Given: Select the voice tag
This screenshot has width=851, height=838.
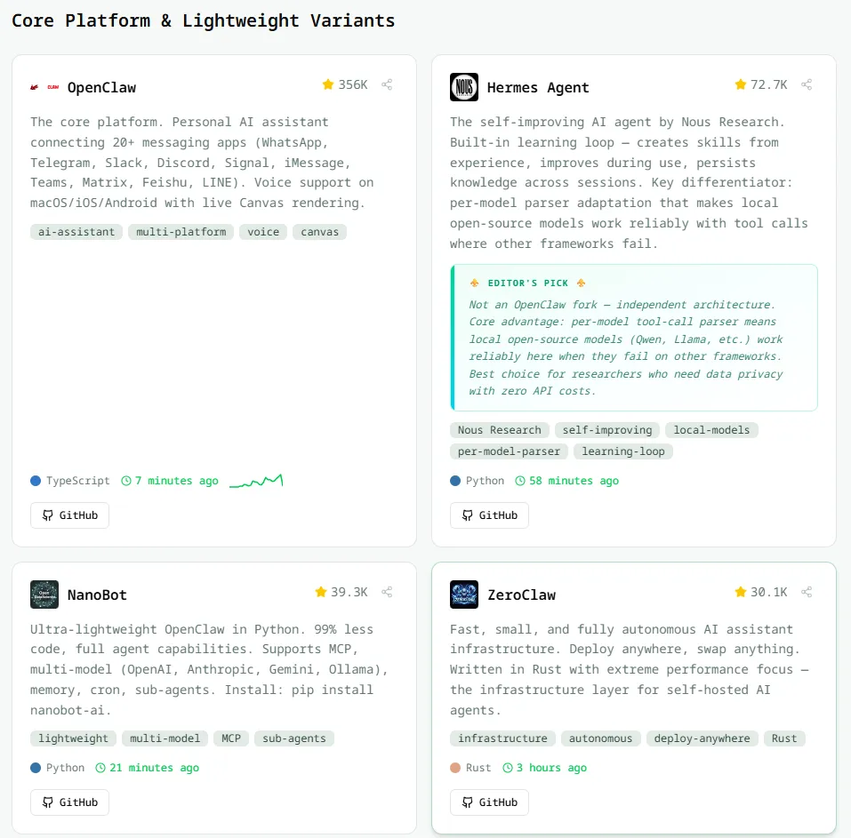Looking at the screenshot, I should tap(263, 232).
